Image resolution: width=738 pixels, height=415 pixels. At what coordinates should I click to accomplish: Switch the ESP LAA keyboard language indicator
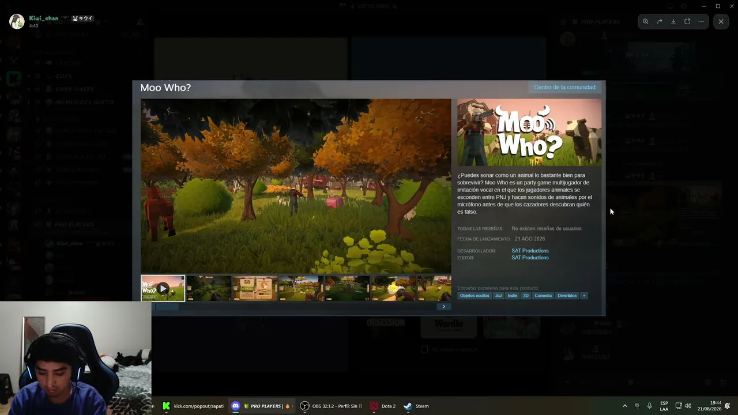click(664, 406)
